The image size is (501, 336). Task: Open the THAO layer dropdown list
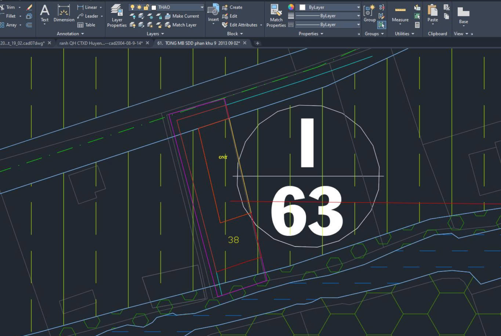tap(202, 7)
